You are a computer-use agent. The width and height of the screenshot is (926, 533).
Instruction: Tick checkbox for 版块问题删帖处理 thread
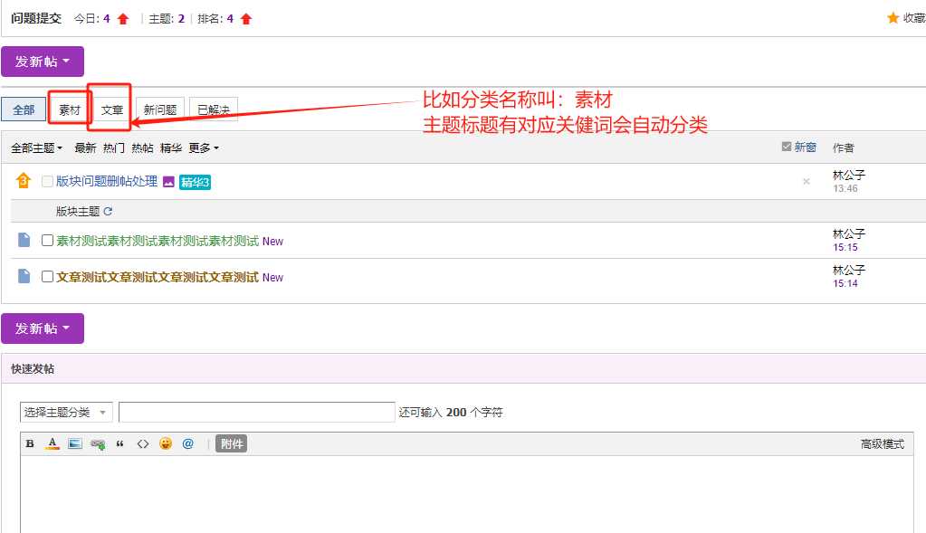click(x=47, y=181)
